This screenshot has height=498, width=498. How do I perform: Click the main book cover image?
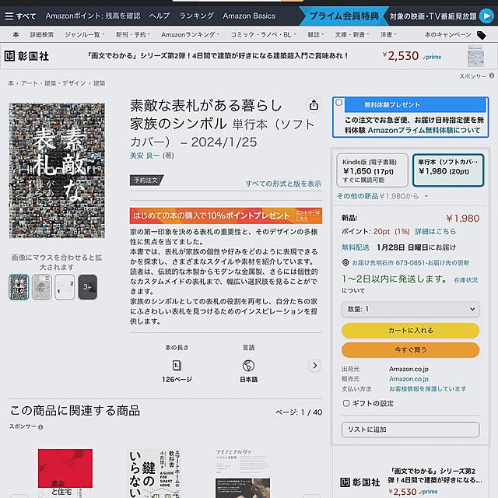pyautogui.click(x=57, y=170)
